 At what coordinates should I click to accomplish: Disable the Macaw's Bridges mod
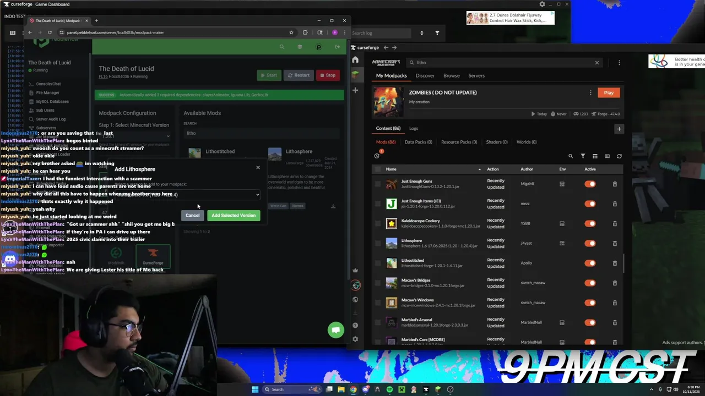[x=590, y=283]
